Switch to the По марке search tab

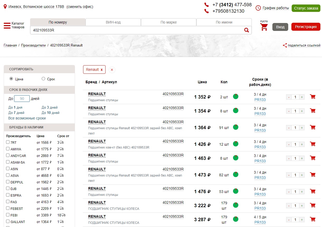[x=169, y=22]
